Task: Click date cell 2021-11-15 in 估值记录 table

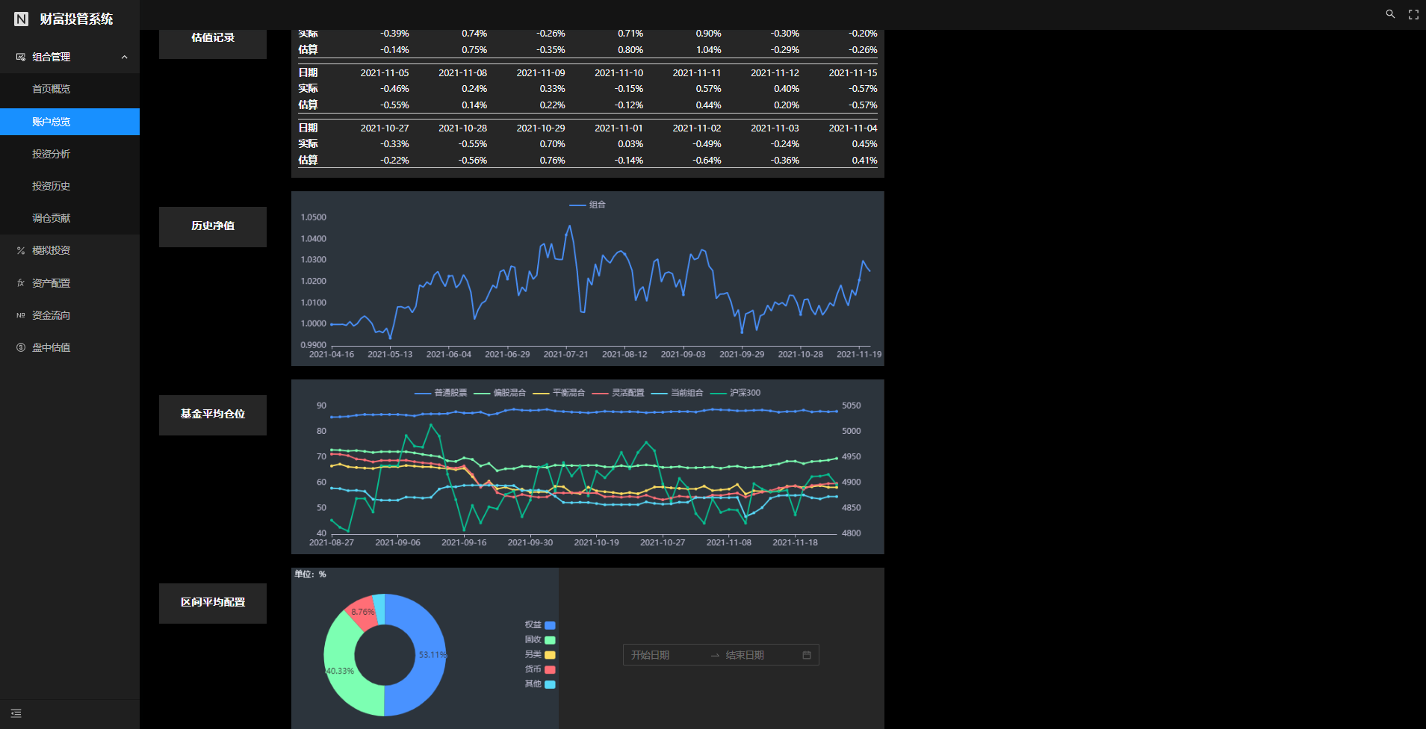Action: (853, 73)
